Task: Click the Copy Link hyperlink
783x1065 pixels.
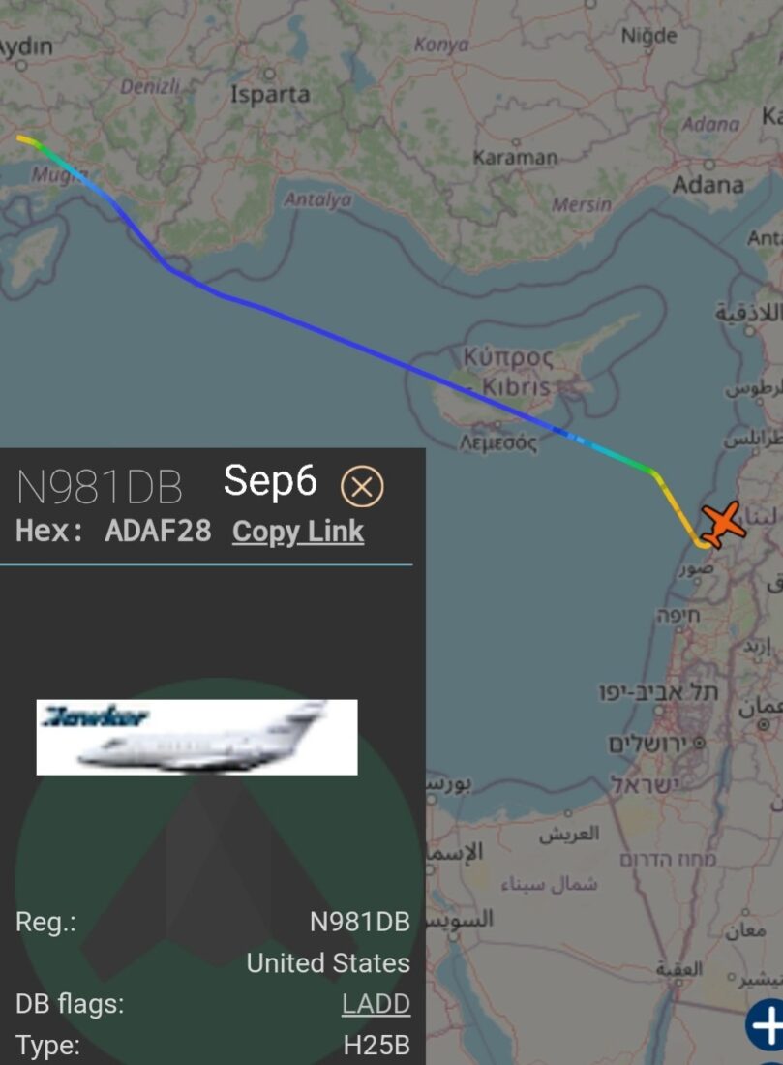Action: tap(298, 532)
